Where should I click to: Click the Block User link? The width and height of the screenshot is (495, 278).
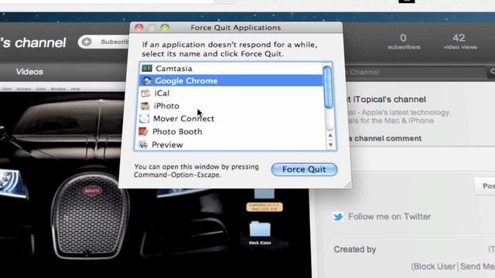click(x=435, y=266)
